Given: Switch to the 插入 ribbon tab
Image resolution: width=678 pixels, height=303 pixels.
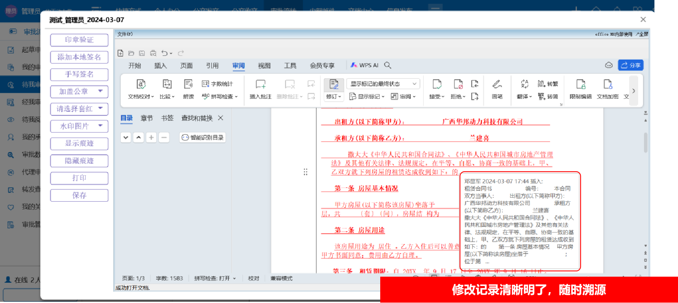Looking at the screenshot, I should pos(160,66).
